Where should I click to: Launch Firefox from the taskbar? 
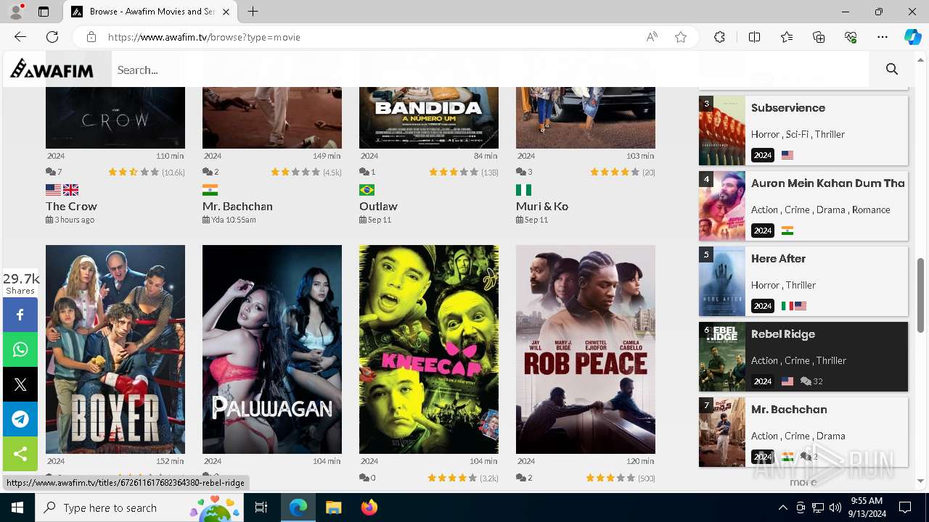point(369,507)
